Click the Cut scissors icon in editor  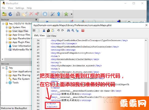click(x=44, y=31)
